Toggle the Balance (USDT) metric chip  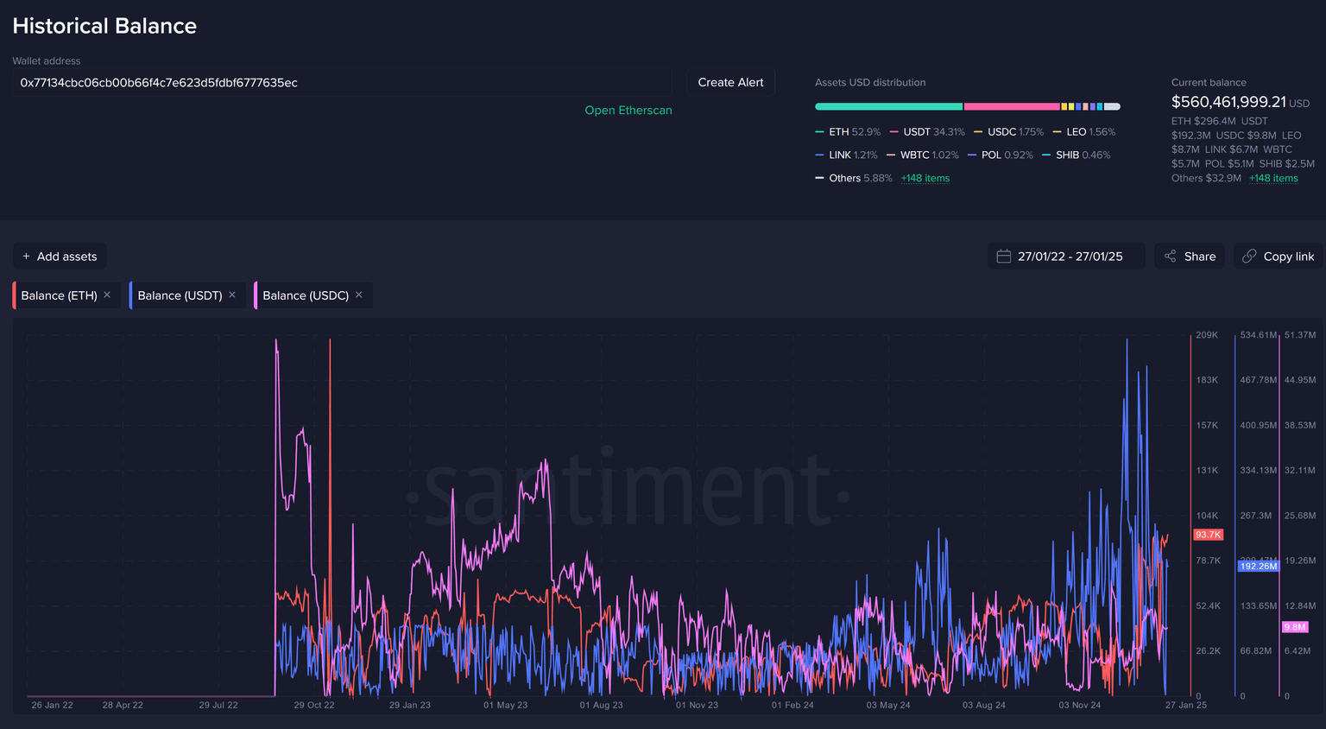180,295
